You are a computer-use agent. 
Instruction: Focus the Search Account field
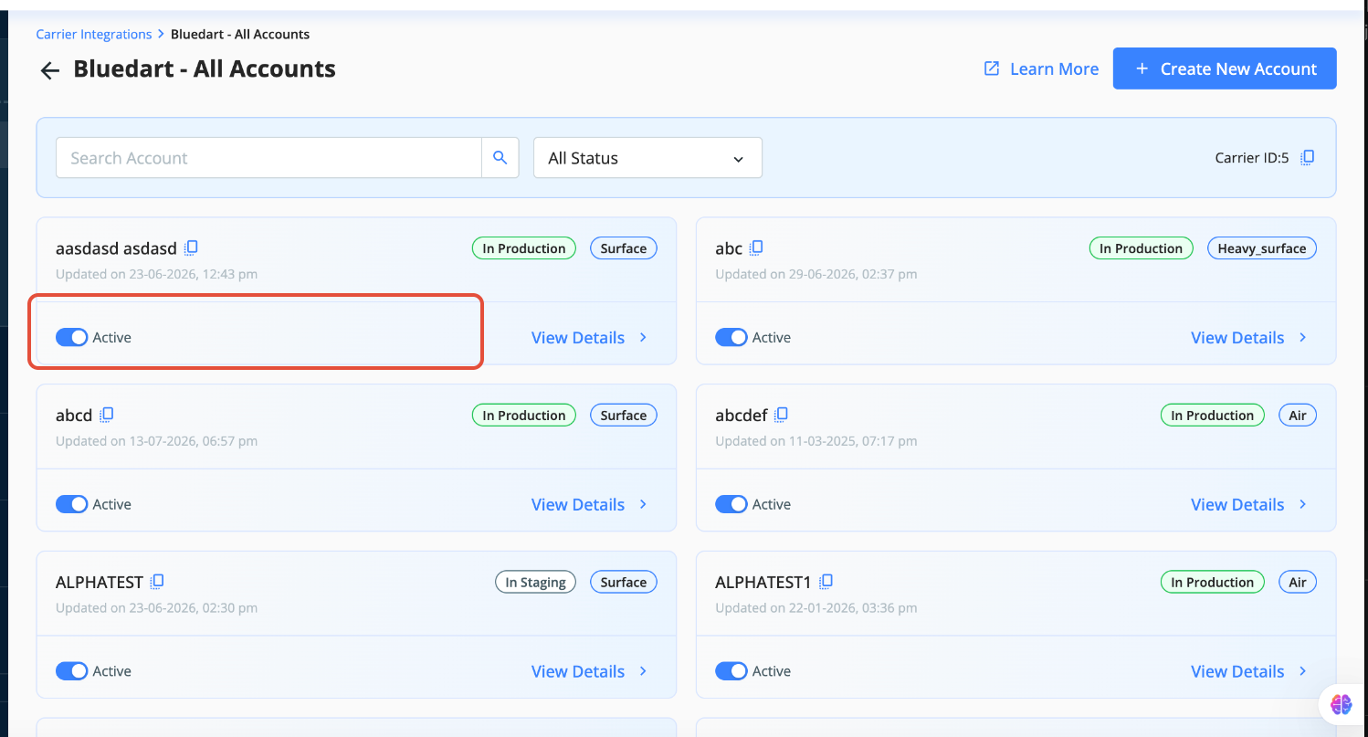(x=268, y=158)
